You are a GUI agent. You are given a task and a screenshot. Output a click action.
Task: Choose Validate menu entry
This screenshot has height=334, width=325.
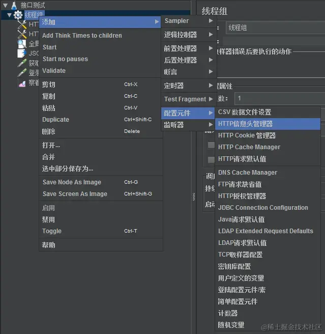tap(100, 70)
